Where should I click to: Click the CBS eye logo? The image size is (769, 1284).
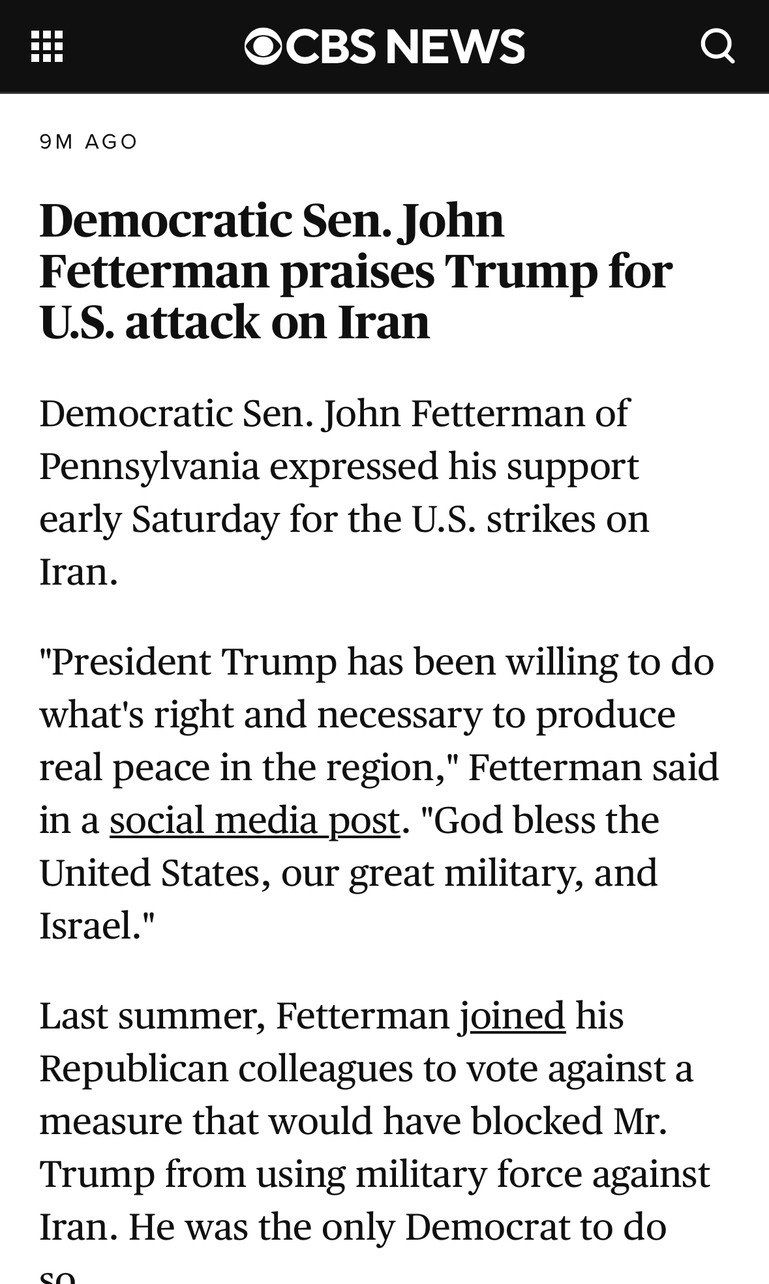[263, 47]
